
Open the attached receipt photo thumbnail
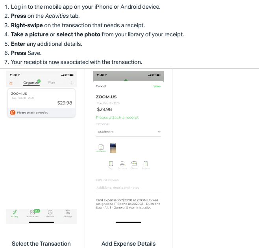(113, 148)
